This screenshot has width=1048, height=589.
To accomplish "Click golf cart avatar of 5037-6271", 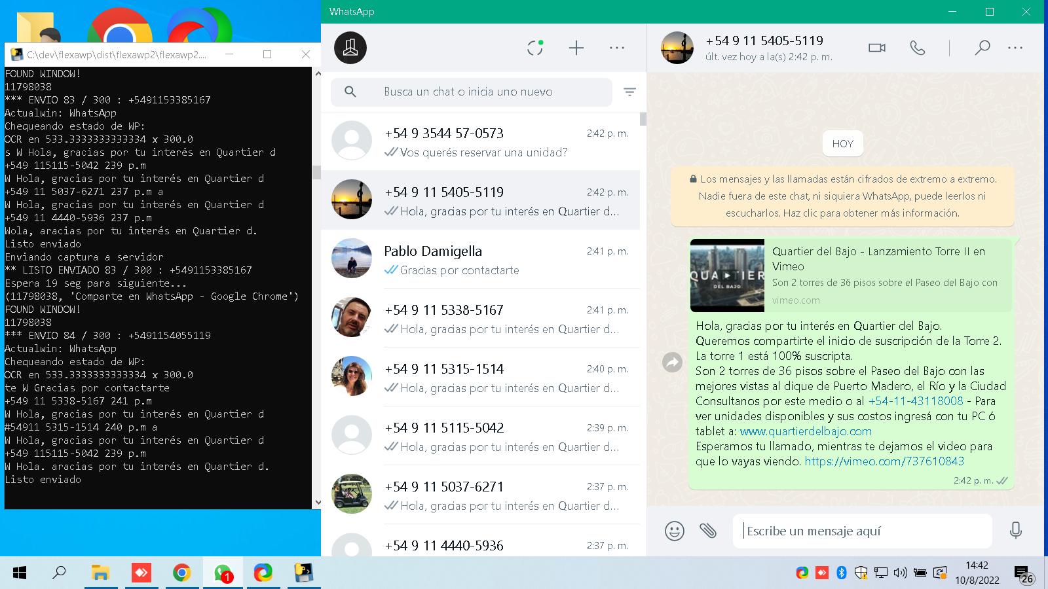I will pos(352,494).
